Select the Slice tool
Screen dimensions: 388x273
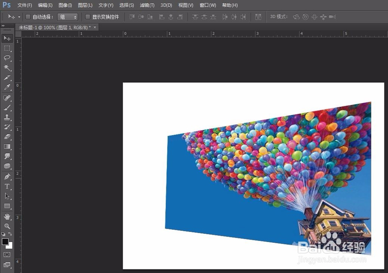[x=7, y=78]
